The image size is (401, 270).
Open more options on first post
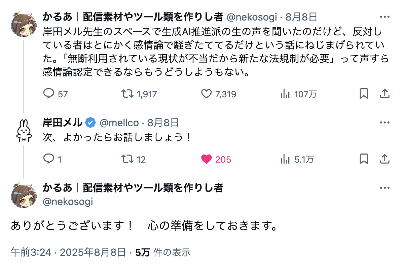384,16
